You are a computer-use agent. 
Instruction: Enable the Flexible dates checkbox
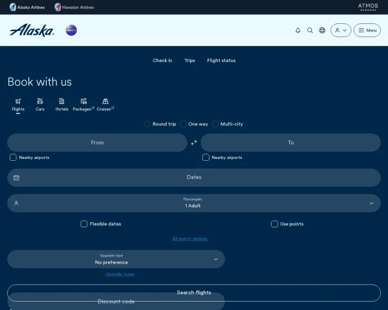(x=84, y=224)
